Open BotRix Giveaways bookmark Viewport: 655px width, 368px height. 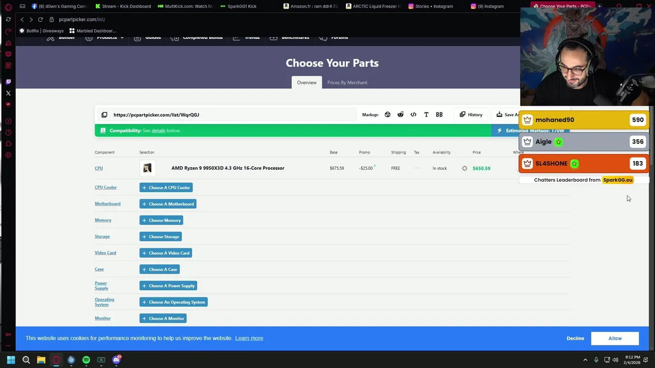tap(41, 31)
